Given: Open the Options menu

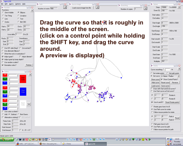Looking at the screenshot, I should (x=18, y=4).
